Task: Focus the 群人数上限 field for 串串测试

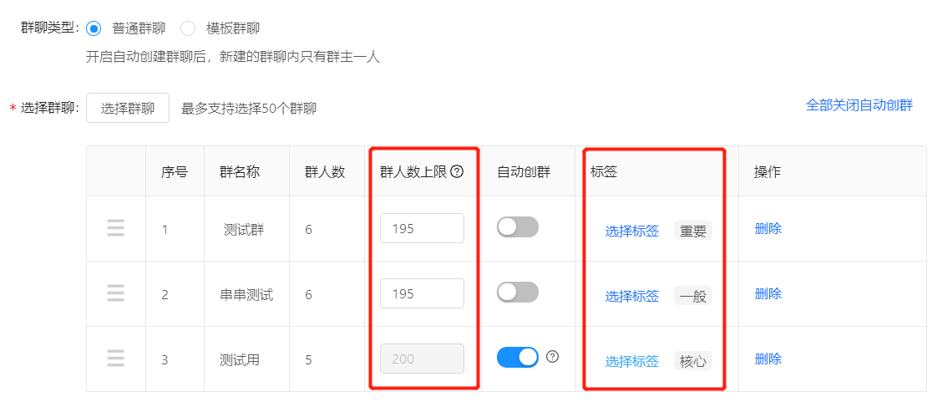Action: pyautogui.click(x=422, y=293)
